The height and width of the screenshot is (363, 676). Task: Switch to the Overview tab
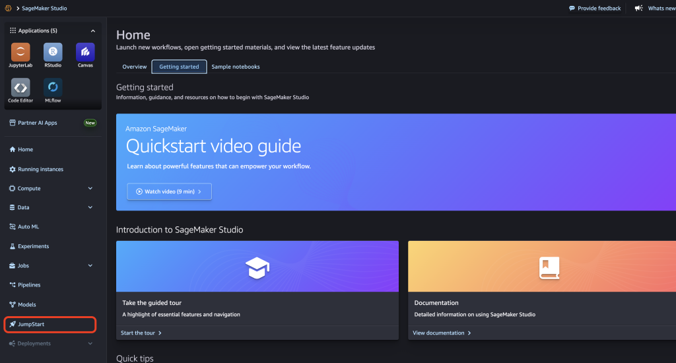(135, 67)
